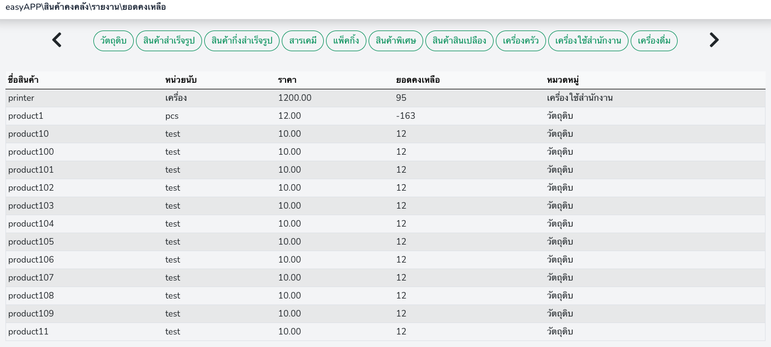Show เครื่องดื่ม category products

click(654, 41)
